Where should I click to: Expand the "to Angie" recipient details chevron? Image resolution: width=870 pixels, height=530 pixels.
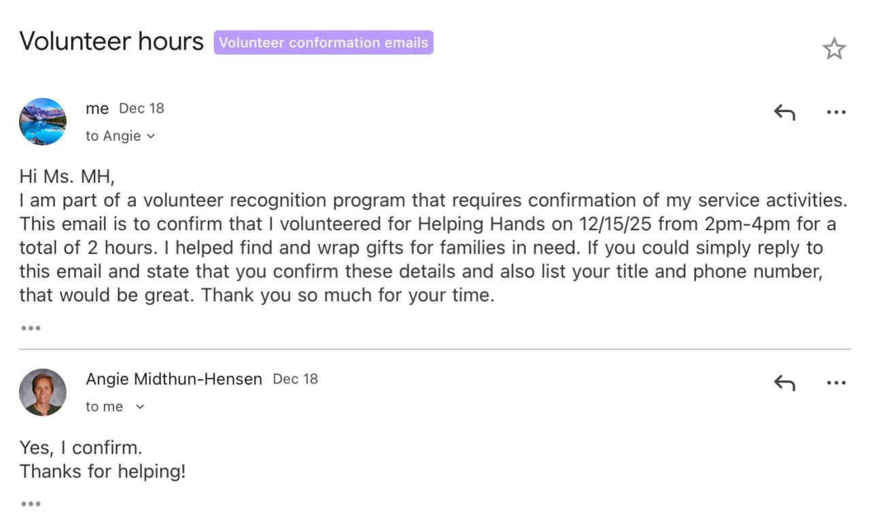(151, 137)
